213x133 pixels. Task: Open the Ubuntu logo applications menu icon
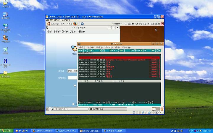pos(48,24)
